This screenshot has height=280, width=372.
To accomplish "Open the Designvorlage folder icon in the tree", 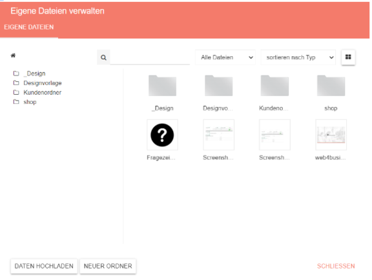I will click(16, 83).
